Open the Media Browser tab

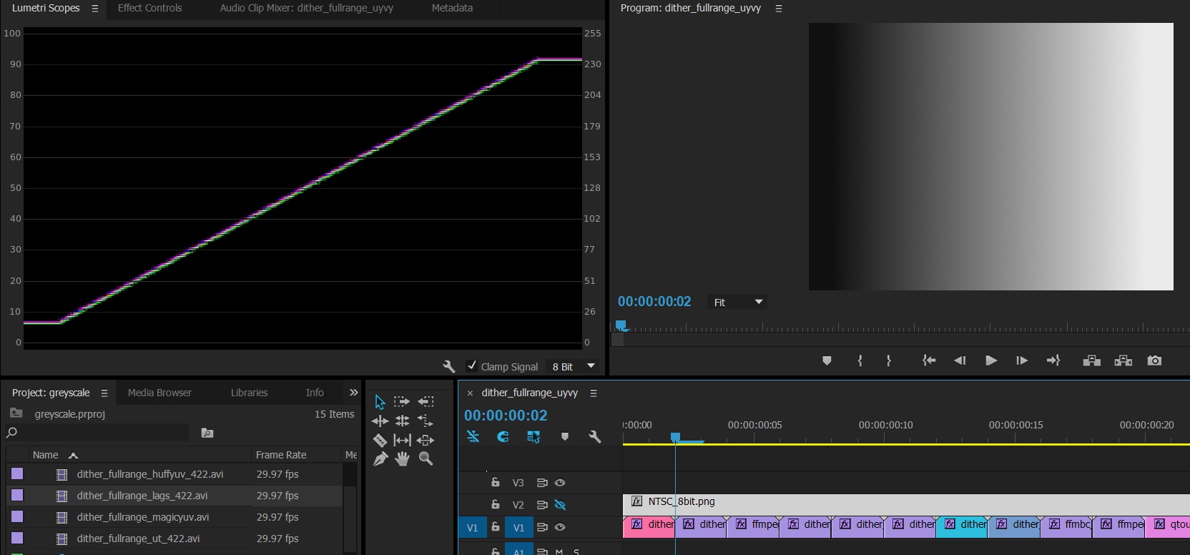tap(159, 393)
